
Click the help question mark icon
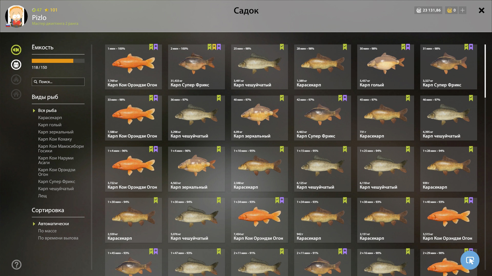click(x=16, y=264)
